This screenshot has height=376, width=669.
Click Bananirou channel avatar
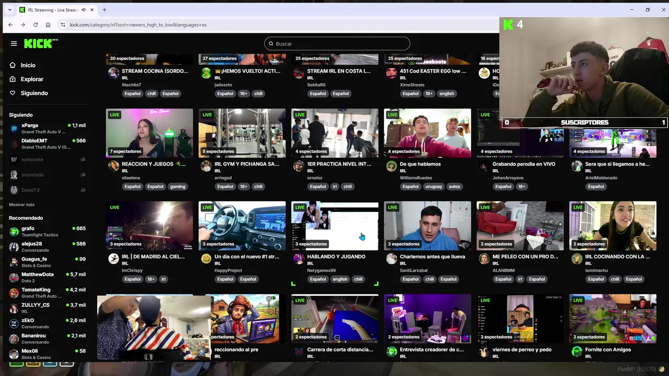(14, 338)
